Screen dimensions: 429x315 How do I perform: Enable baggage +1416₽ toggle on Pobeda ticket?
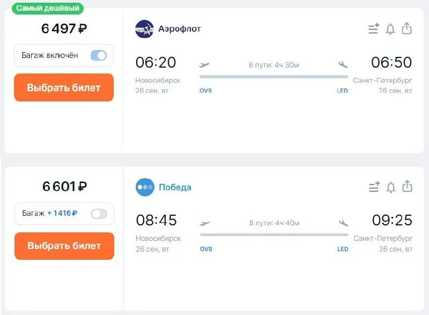(99, 214)
